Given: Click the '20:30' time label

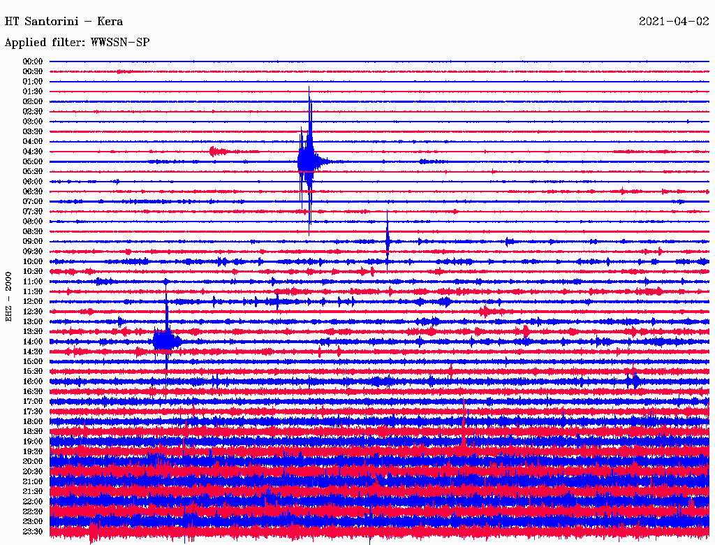Looking at the screenshot, I should [32, 472].
